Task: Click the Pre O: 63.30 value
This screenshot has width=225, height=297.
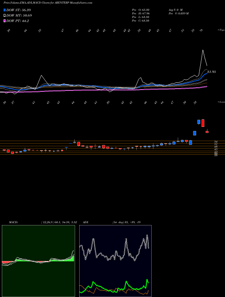Action: coord(140,10)
